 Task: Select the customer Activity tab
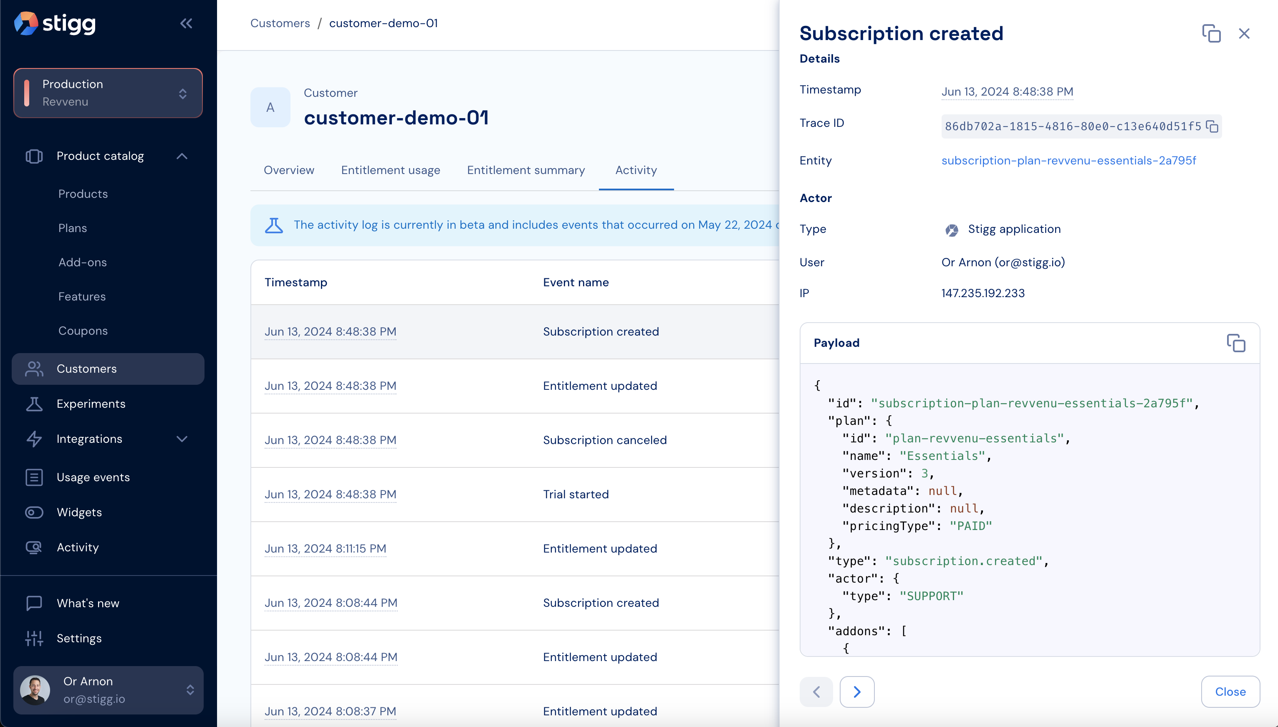coord(636,170)
